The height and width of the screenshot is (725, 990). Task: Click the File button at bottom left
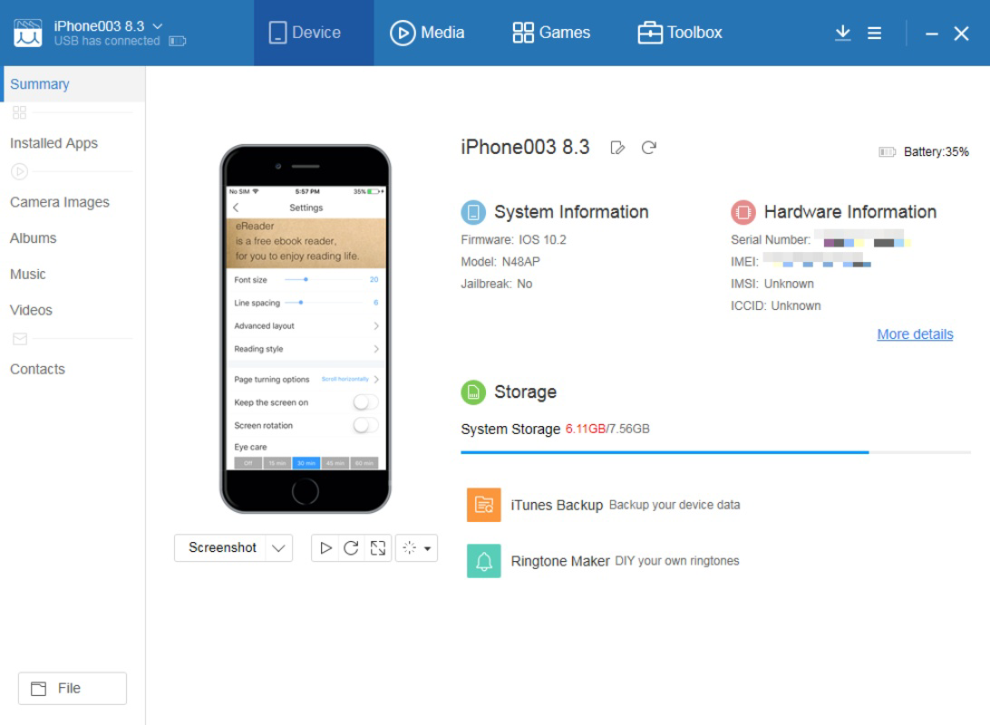pos(73,689)
